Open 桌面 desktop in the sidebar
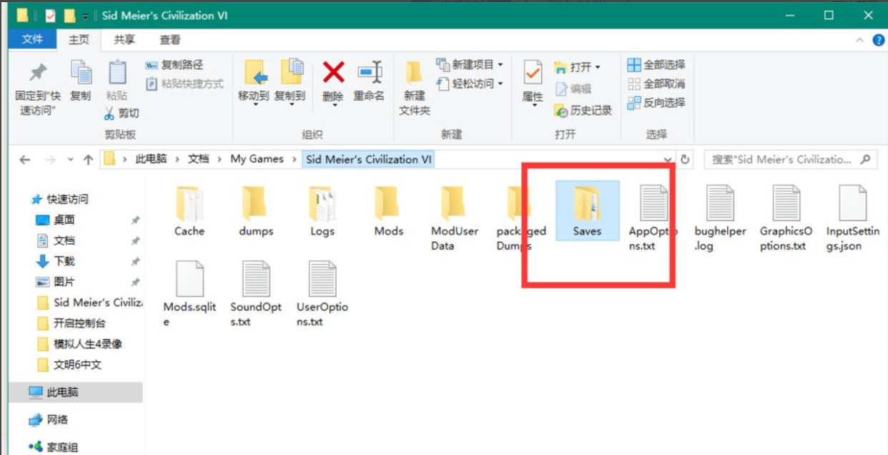The image size is (888, 455). pyautogui.click(x=64, y=220)
